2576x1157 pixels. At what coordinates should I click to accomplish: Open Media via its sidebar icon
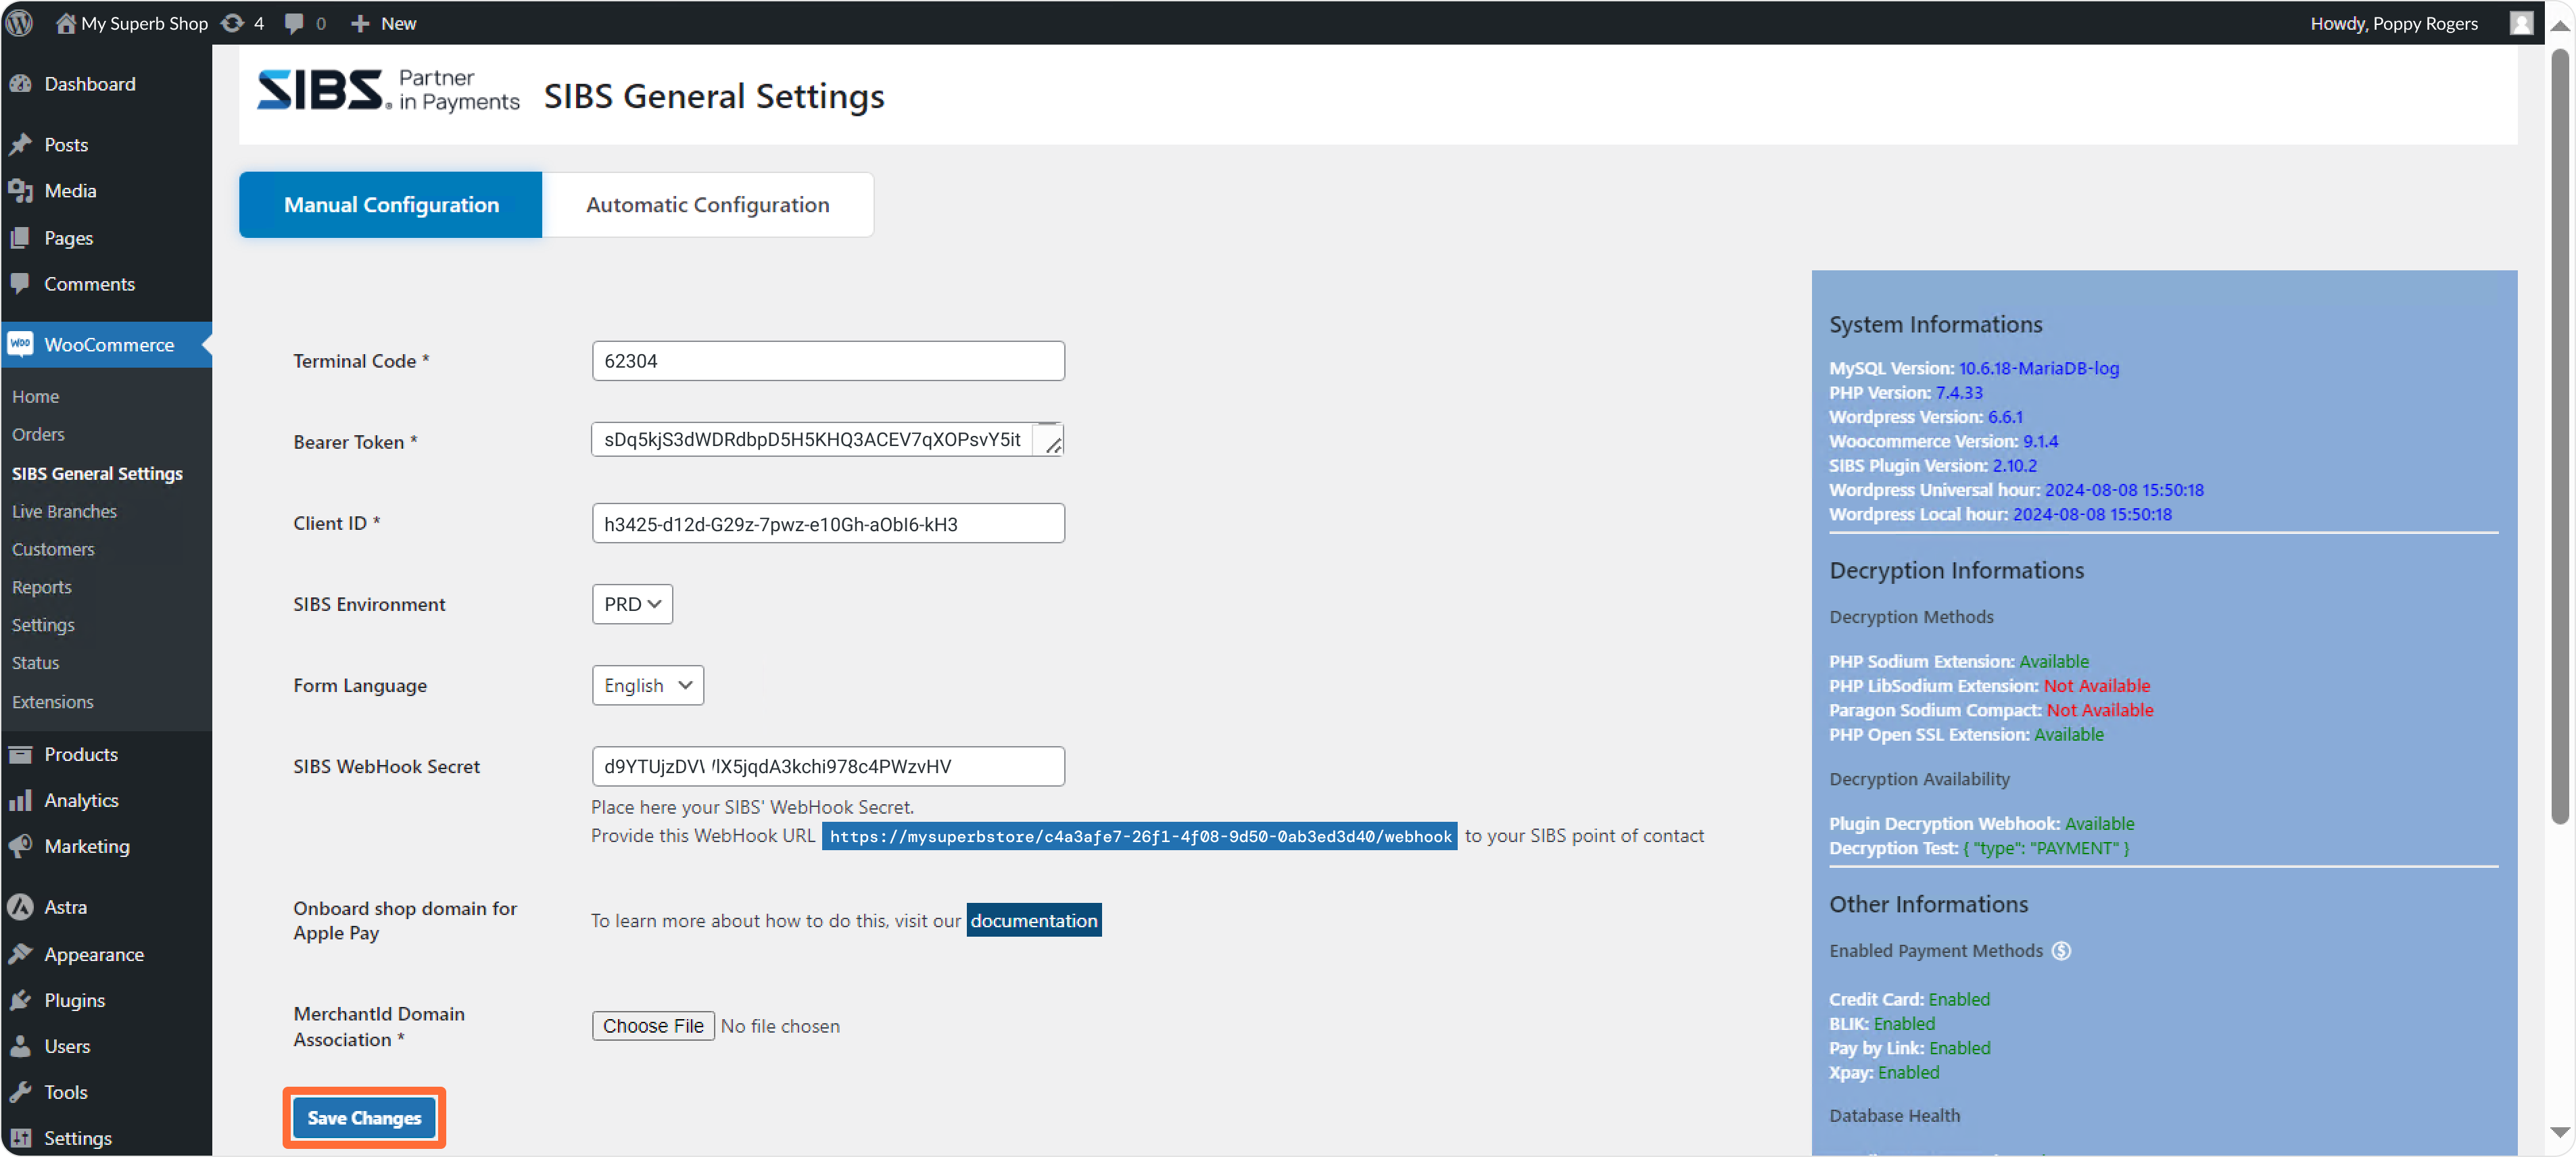click(20, 190)
